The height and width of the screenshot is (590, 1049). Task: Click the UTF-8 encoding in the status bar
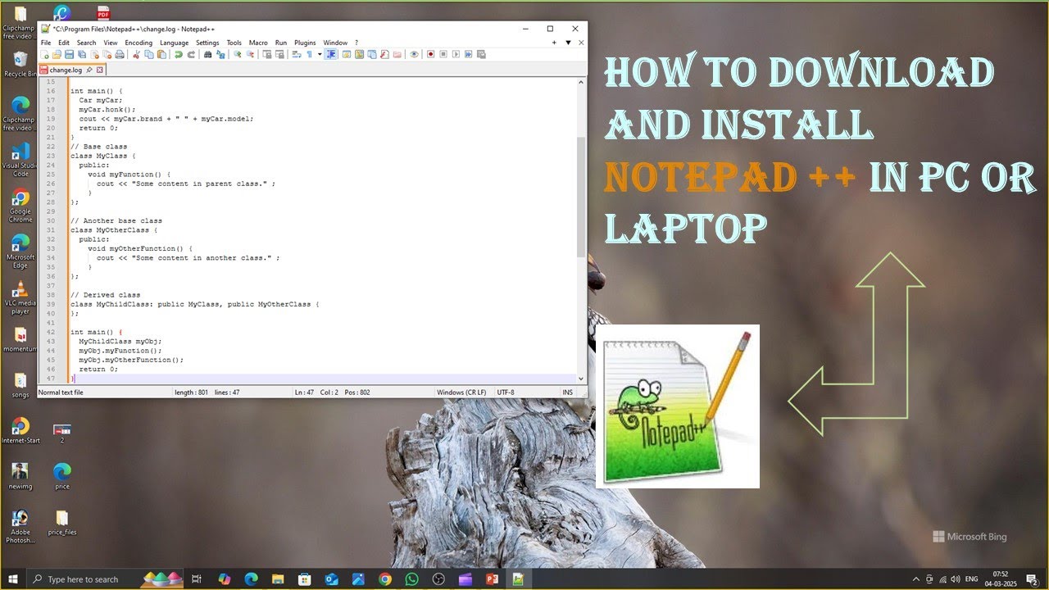506,393
